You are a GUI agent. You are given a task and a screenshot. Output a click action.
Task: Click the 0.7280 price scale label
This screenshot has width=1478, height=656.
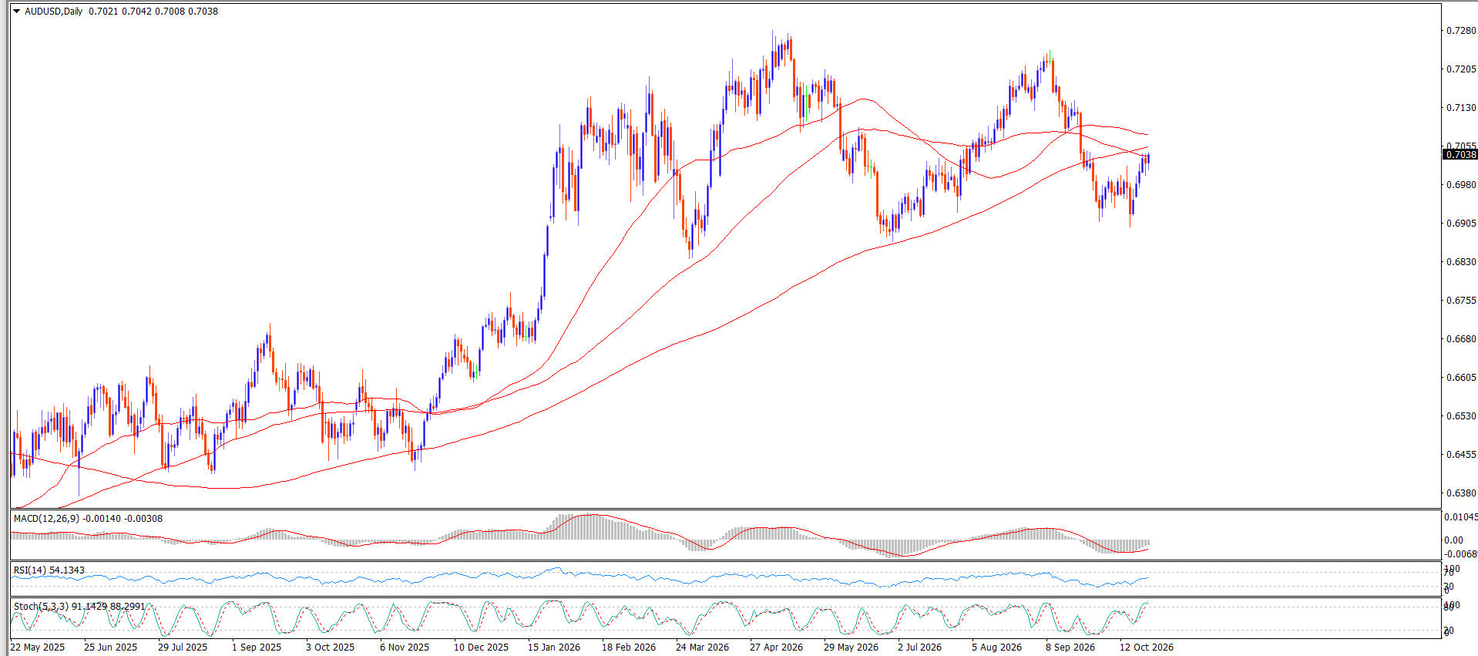click(x=1461, y=31)
